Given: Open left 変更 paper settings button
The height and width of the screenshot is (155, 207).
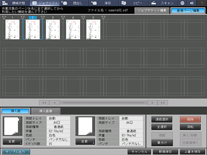Looking at the screenshot, I should (x=12, y=141).
